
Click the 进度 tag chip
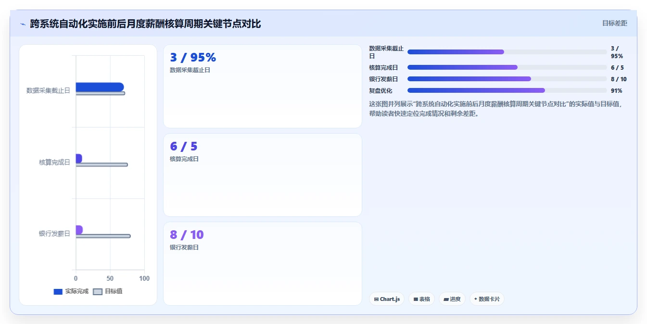[x=452, y=299]
